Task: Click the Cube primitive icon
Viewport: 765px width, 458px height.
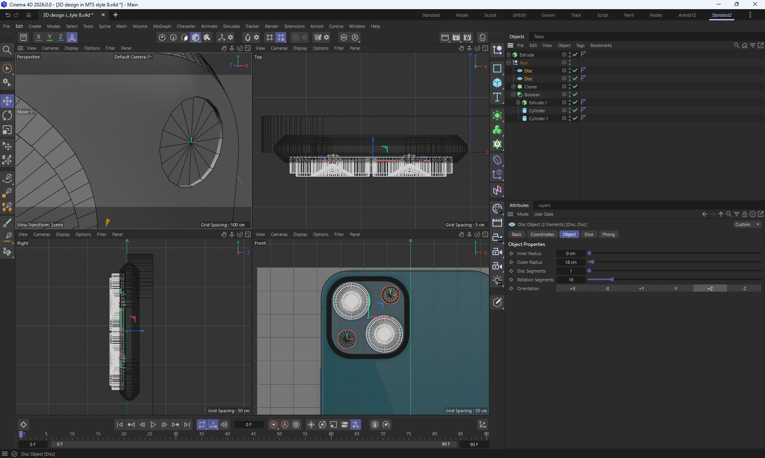Action: tap(497, 83)
